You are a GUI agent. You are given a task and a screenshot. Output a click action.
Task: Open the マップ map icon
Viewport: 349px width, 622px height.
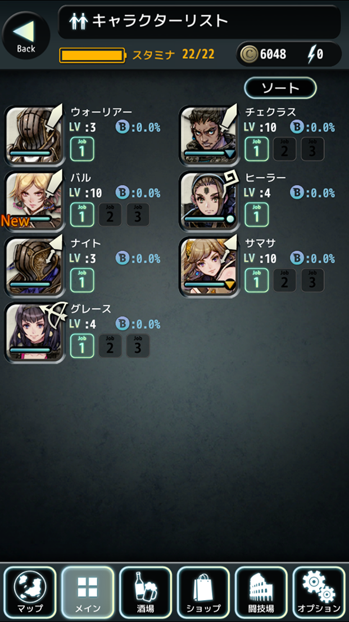[30, 592]
